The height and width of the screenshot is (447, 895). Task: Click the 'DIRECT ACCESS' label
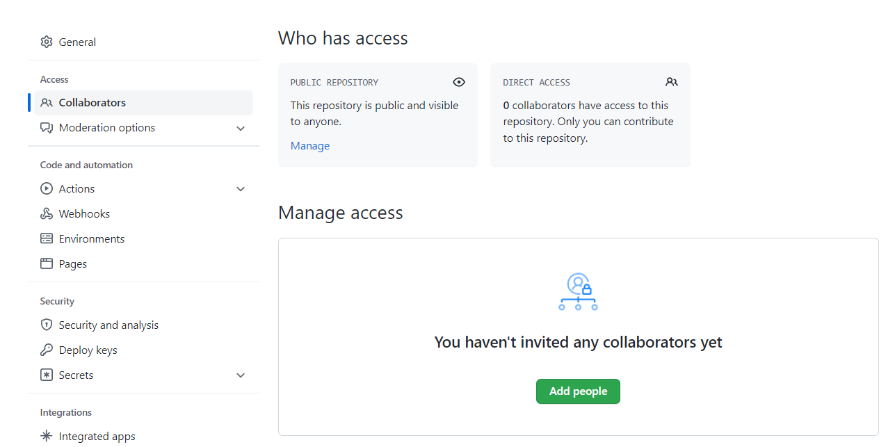(x=537, y=83)
